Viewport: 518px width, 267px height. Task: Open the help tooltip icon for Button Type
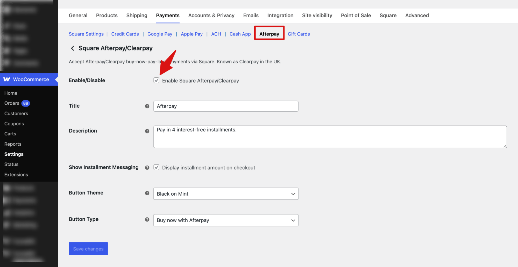pyautogui.click(x=147, y=220)
